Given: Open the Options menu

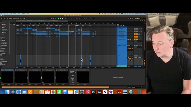Looking at the screenshot, I should (24, 14).
